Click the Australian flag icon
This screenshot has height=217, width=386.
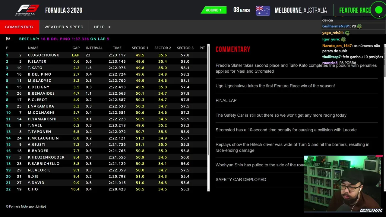click(263, 10)
